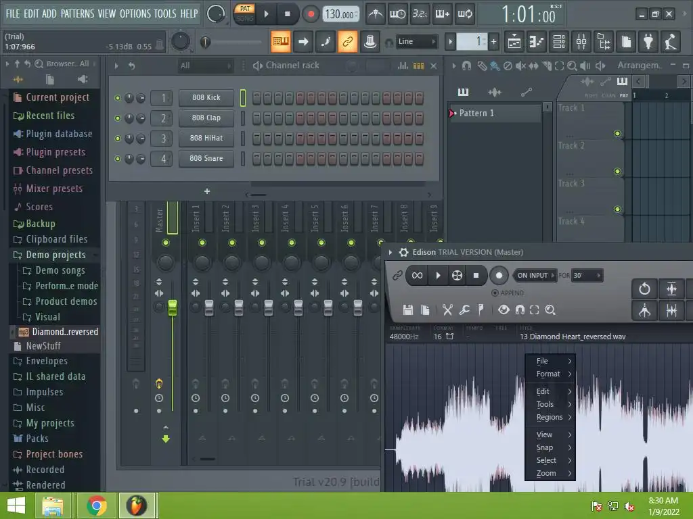Select Pattern 1 in the picker
693x519 pixels.
[x=495, y=114]
